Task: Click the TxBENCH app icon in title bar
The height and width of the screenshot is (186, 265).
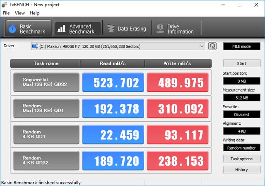Action: [x=4, y=5]
